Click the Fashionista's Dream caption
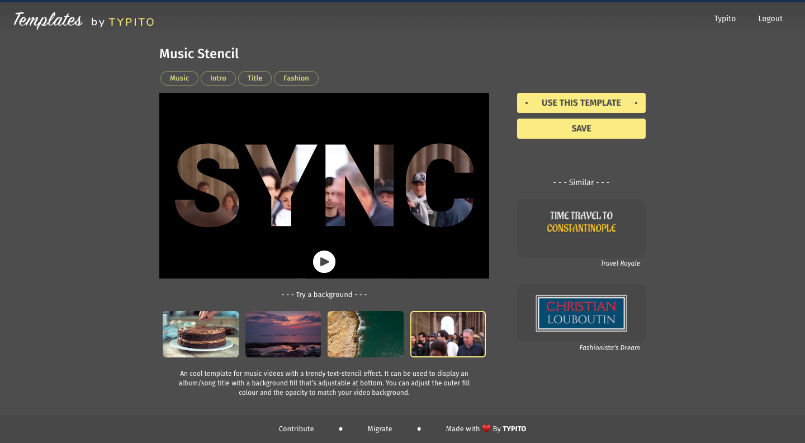This screenshot has width=805, height=443. (x=609, y=348)
